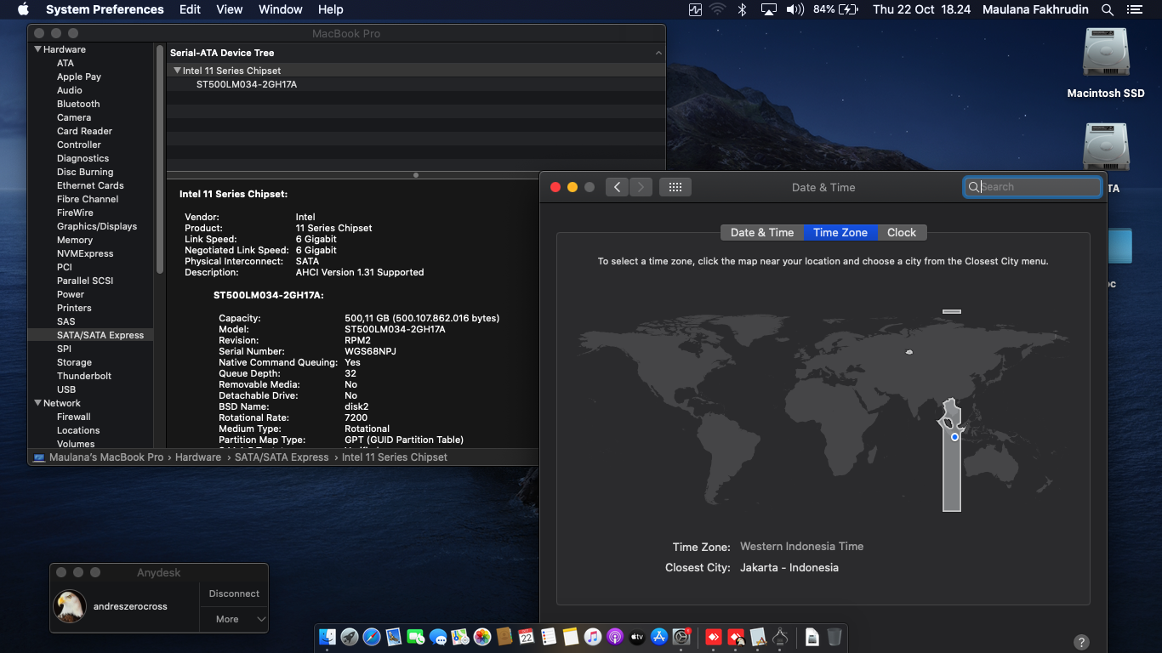
Task: Go back in Date & Time window
Action: (618, 187)
